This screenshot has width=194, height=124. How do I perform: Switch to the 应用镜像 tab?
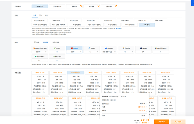[x=36, y=42]
